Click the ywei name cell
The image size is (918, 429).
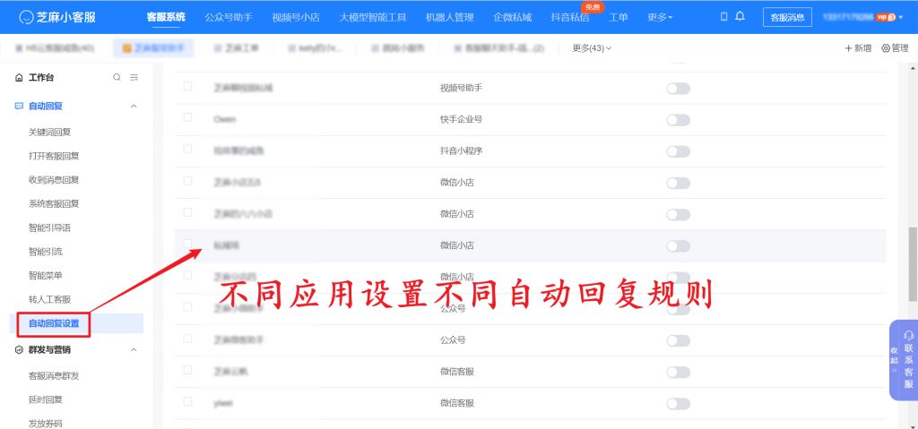click(223, 403)
